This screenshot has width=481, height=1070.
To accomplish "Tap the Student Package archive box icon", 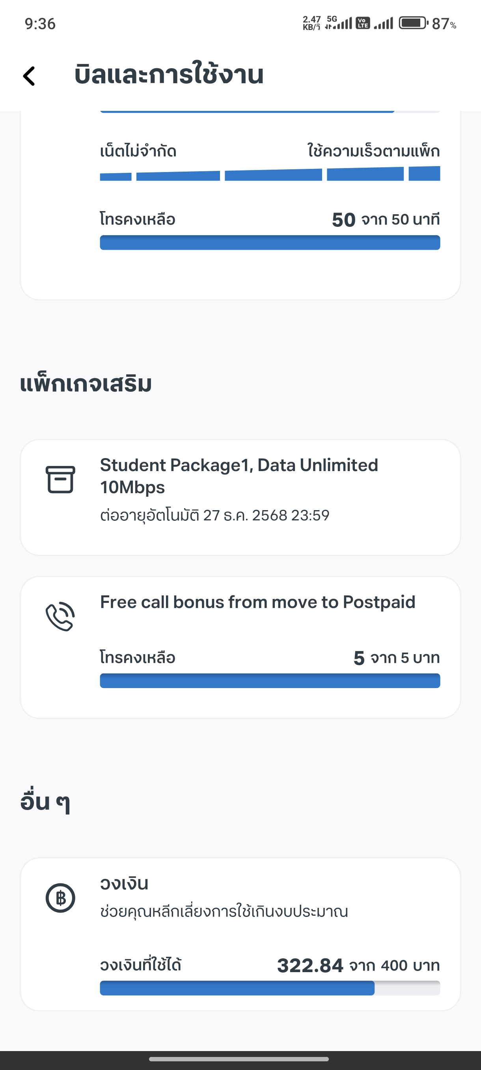I will 60,479.
